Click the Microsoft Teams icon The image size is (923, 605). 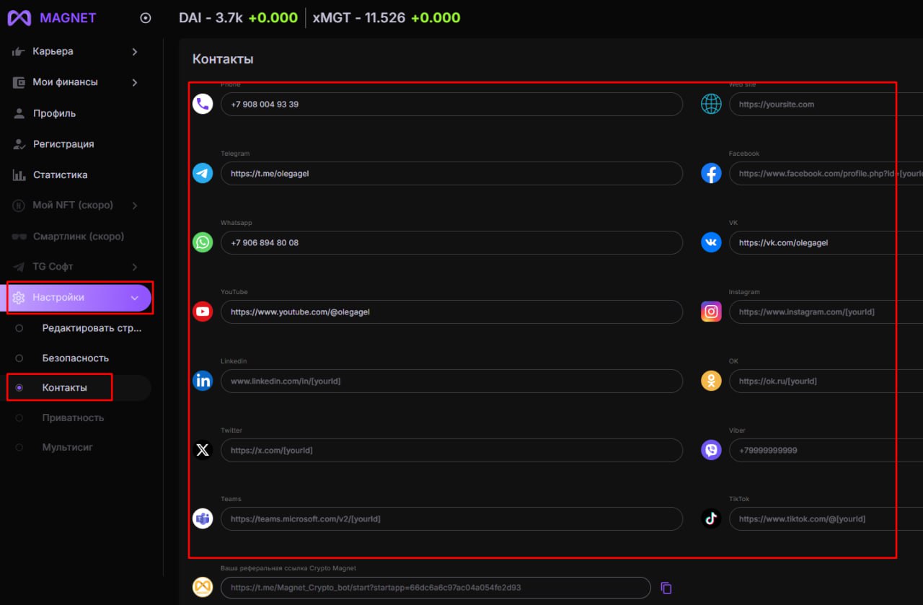pos(203,518)
